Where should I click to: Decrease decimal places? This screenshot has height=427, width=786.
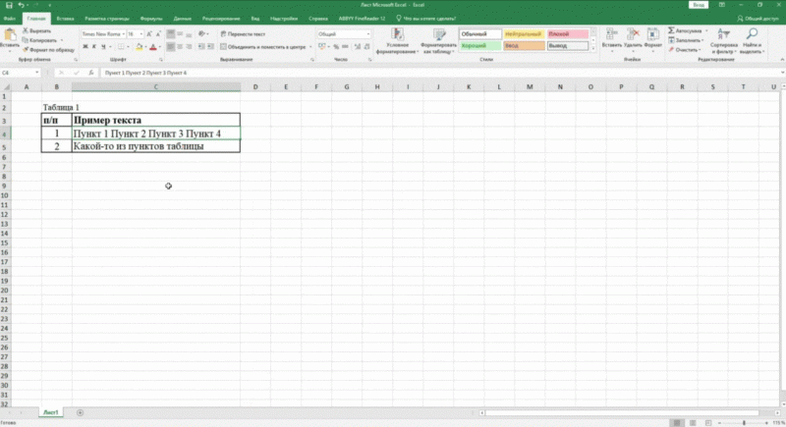click(366, 46)
